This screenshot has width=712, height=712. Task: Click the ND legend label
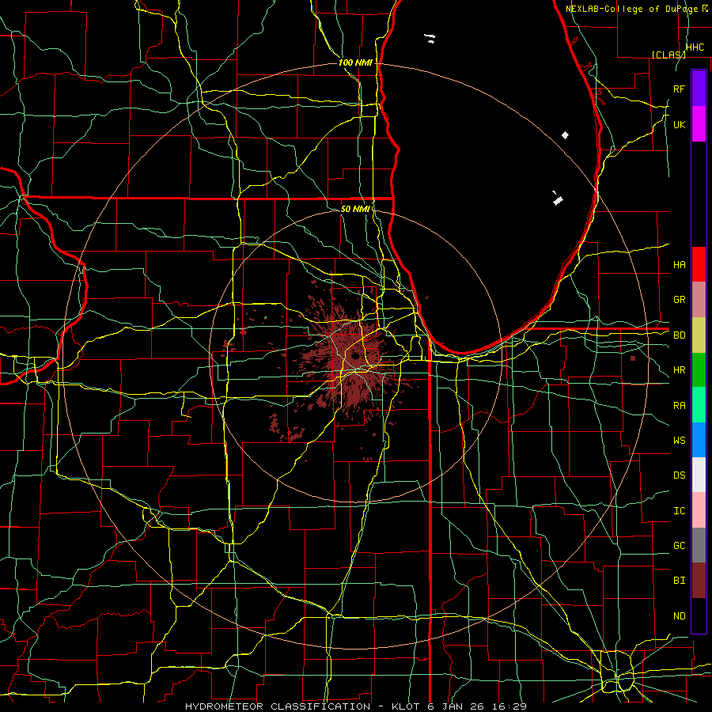click(x=680, y=616)
